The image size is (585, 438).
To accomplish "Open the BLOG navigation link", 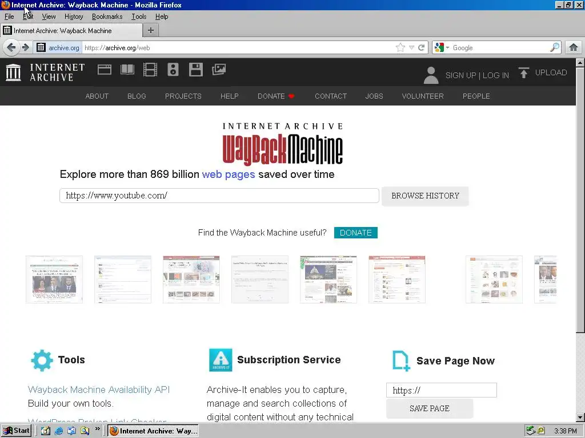I will pyautogui.click(x=137, y=96).
